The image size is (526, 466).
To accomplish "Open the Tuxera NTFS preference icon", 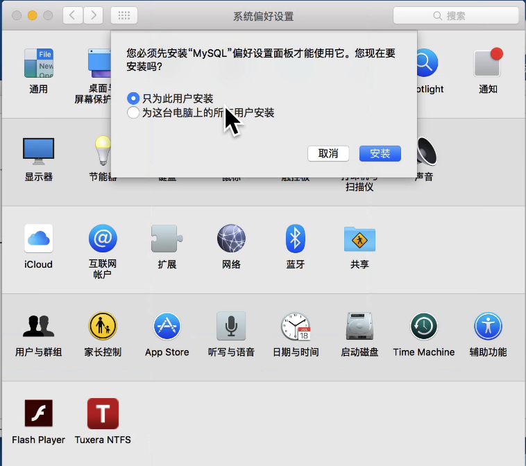I will [103, 413].
